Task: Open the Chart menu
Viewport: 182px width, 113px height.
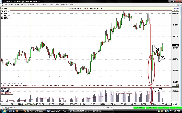Action: (23, 5)
